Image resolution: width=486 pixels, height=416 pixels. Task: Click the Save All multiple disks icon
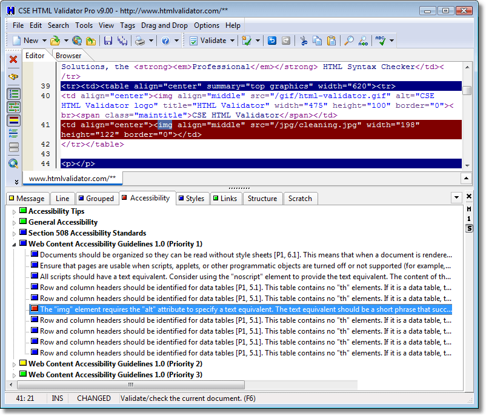click(x=122, y=41)
